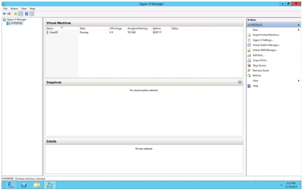Viewport: 303px width, 191px height.
Task: Sort by the Status column header
Action: click(191, 28)
